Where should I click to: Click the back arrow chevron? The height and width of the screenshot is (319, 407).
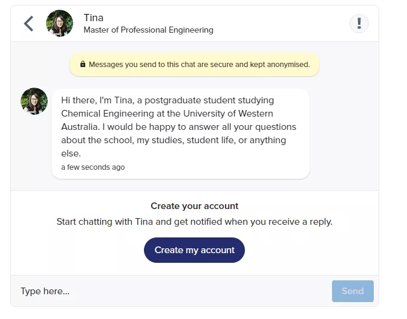click(x=28, y=24)
